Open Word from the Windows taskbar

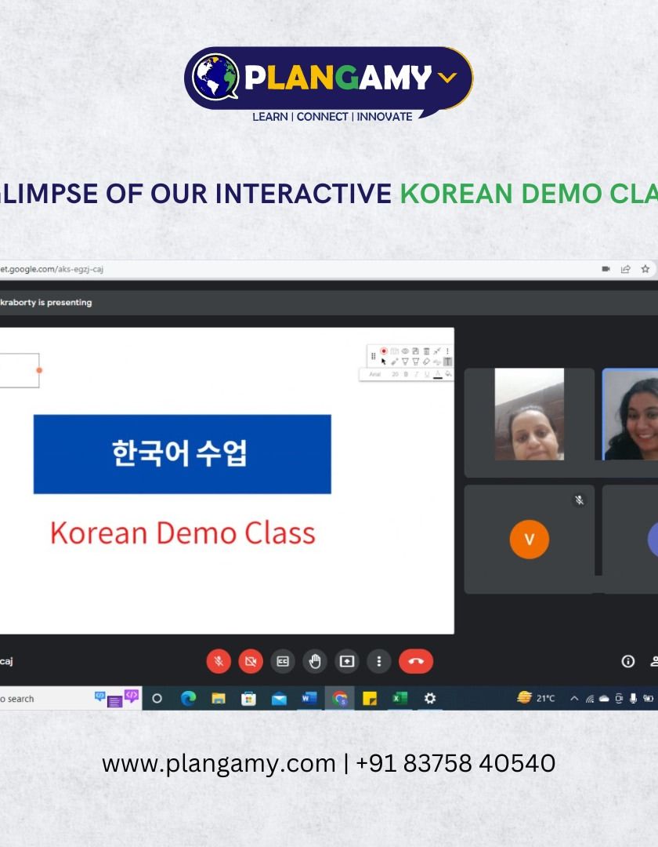click(309, 698)
